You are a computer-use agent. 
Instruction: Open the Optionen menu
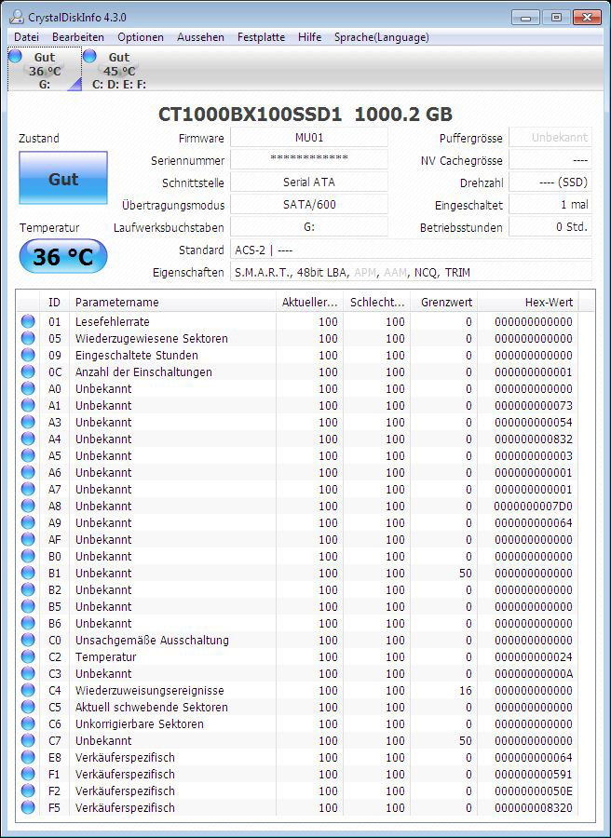[x=141, y=37]
